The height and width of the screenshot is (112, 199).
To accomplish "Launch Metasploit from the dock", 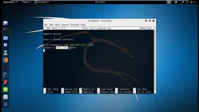I will click(x=6, y=45).
